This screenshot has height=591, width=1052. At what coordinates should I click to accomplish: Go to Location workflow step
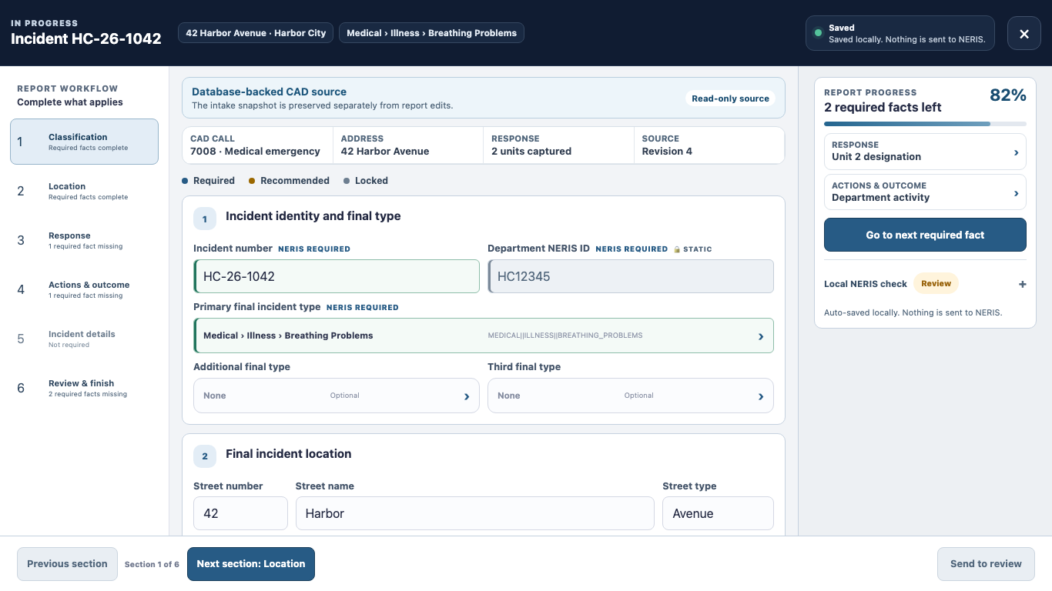pyautogui.click(x=84, y=191)
